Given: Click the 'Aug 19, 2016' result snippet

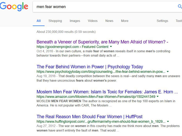Looking at the screenshot, I should (x=108, y=78).
